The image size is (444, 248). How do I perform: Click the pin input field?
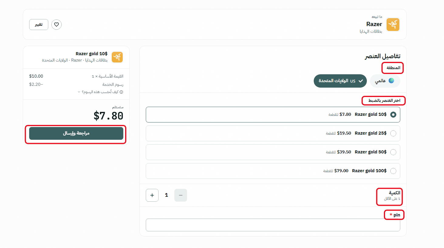273,225
